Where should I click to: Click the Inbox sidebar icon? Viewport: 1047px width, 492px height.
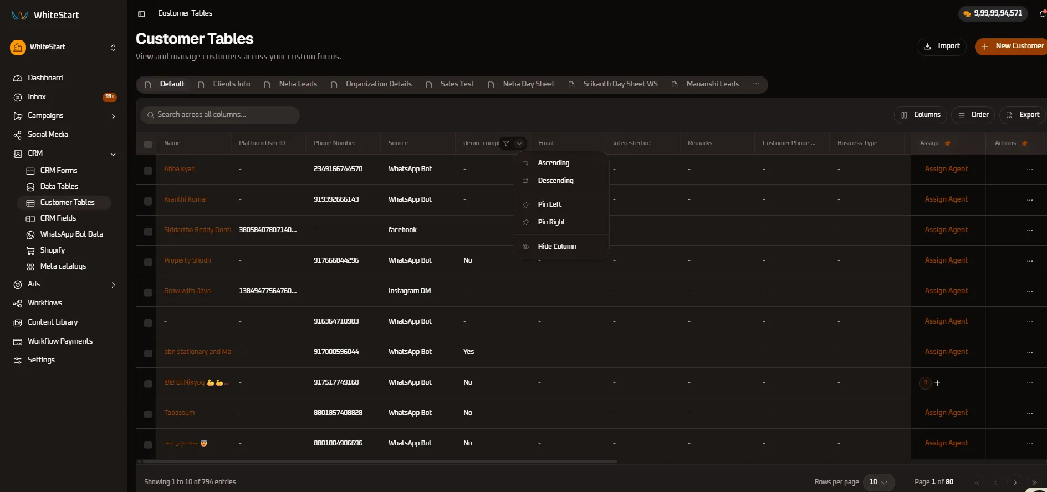click(18, 97)
